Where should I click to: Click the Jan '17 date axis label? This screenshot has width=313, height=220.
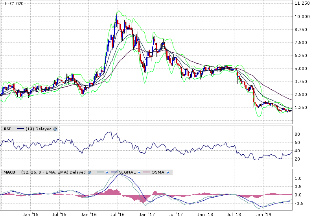pos(147,214)
